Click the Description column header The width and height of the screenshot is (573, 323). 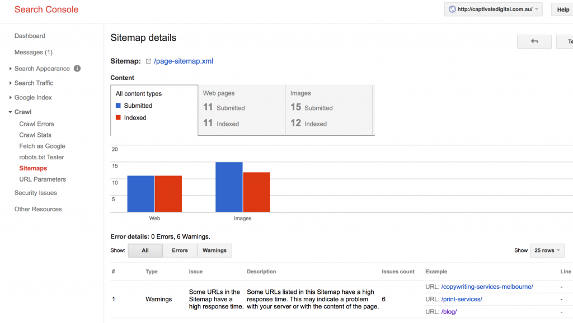click(261, 272)
